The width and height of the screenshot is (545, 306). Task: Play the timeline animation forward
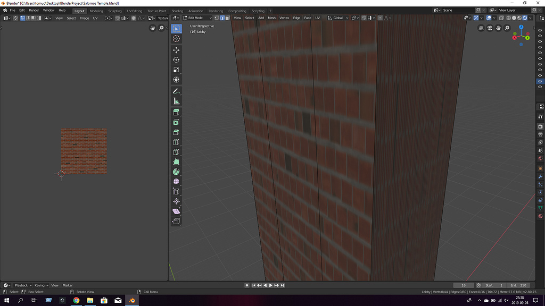(x=271, y=285)
